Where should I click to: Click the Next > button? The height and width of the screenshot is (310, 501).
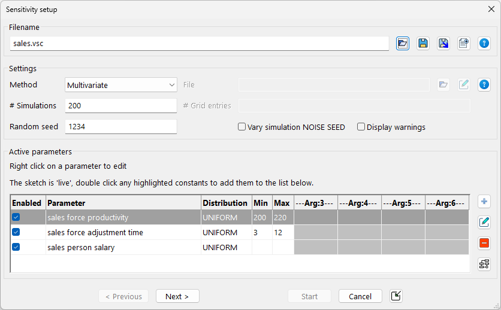pyautogui.click(x=177, y=296)
